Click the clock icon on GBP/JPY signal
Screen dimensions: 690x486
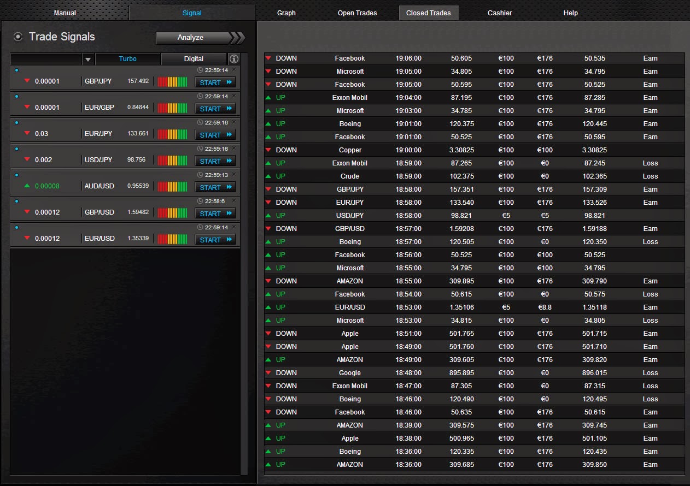coord(200,70)
